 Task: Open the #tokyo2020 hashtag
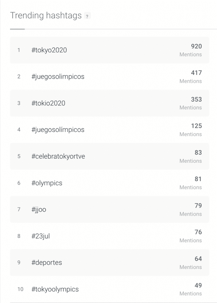(x=49, y=50)
